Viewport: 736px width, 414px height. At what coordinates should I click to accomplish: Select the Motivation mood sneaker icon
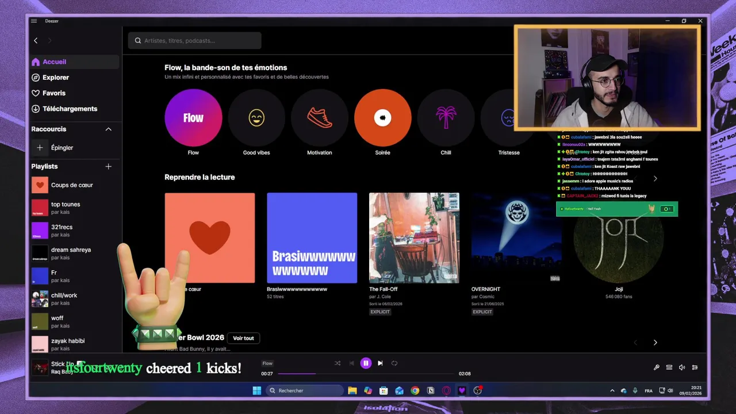point(320,117)
